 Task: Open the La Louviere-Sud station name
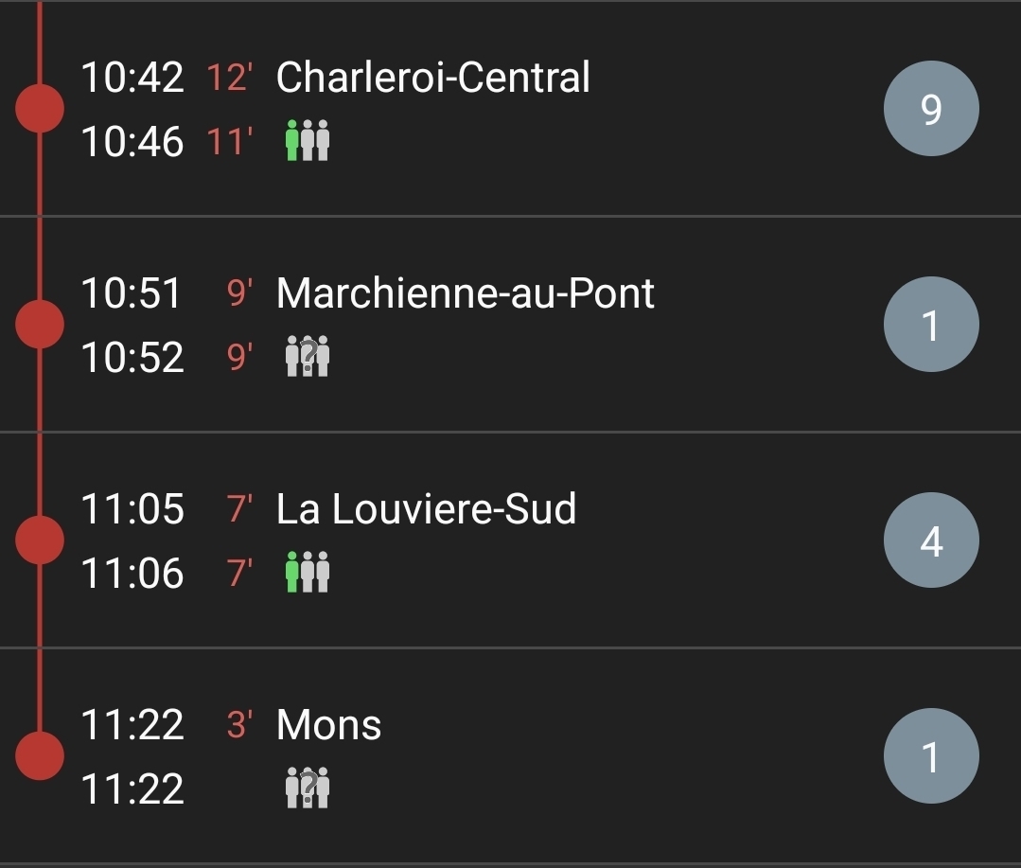tap(426, 508)
